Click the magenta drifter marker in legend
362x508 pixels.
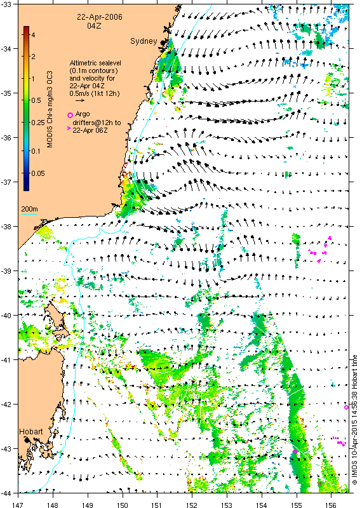(x=69, y=129)
